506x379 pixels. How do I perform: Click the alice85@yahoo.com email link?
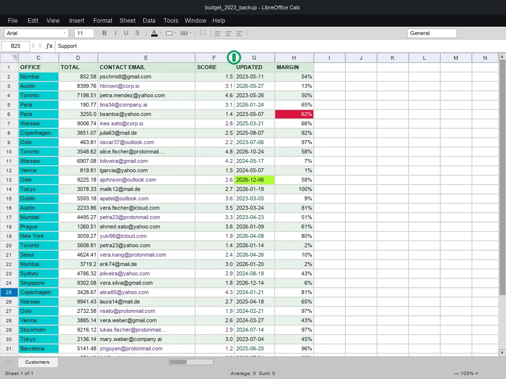(x=124, y=292)
